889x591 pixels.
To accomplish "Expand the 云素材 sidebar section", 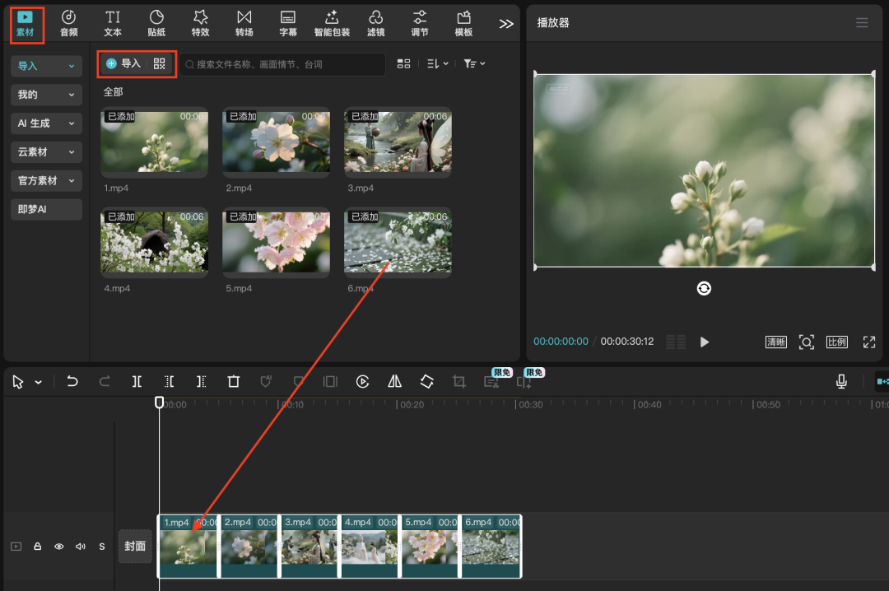I will 46,152.
